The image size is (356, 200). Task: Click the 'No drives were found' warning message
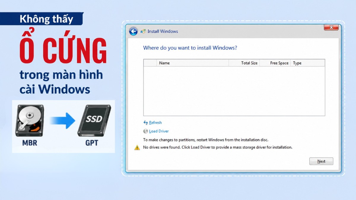pos(217,147)
